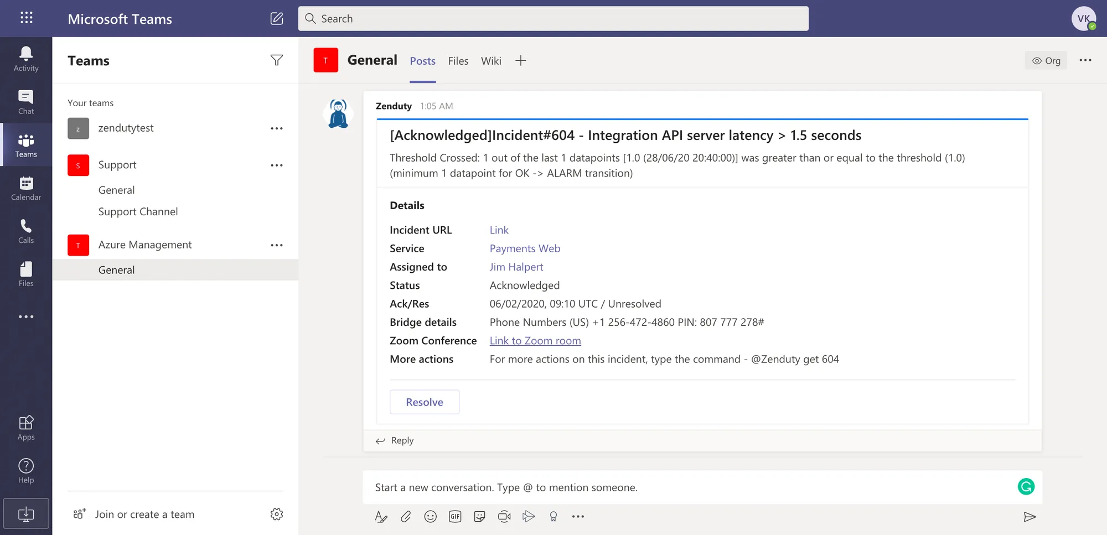Open Files in the left rail
1107x535 pixels.
[x=26, y=274]
